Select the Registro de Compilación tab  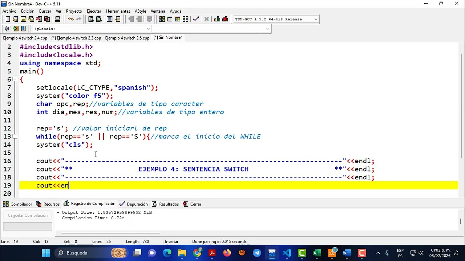(89, 204)
